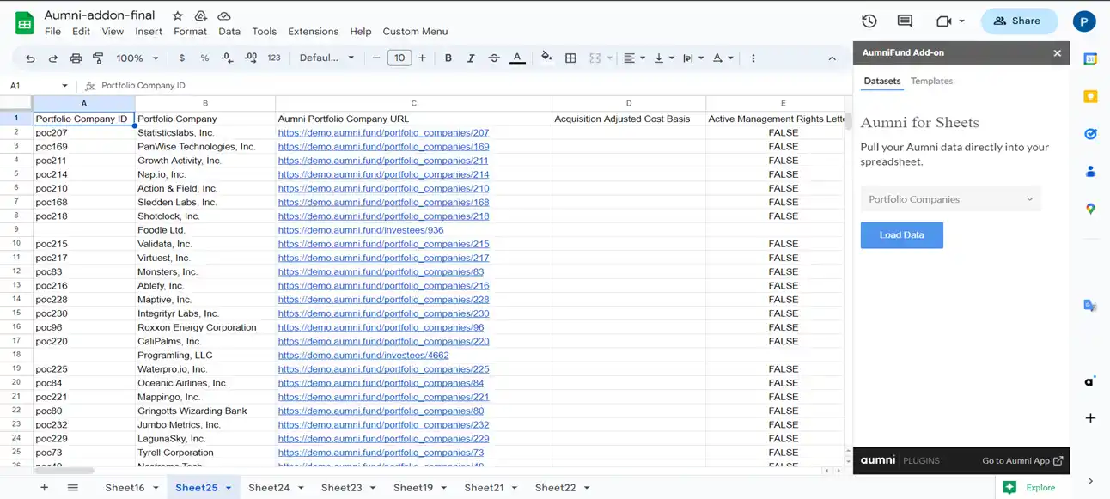Screen dimensions: 1110x499
Task: Open the Insert menu
Action: (149, 32)
